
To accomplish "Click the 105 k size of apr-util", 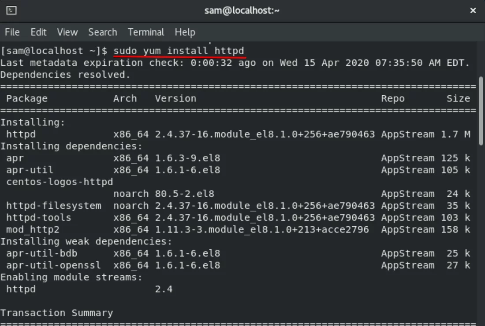I will pyautogui.click(x=455, y=170).
